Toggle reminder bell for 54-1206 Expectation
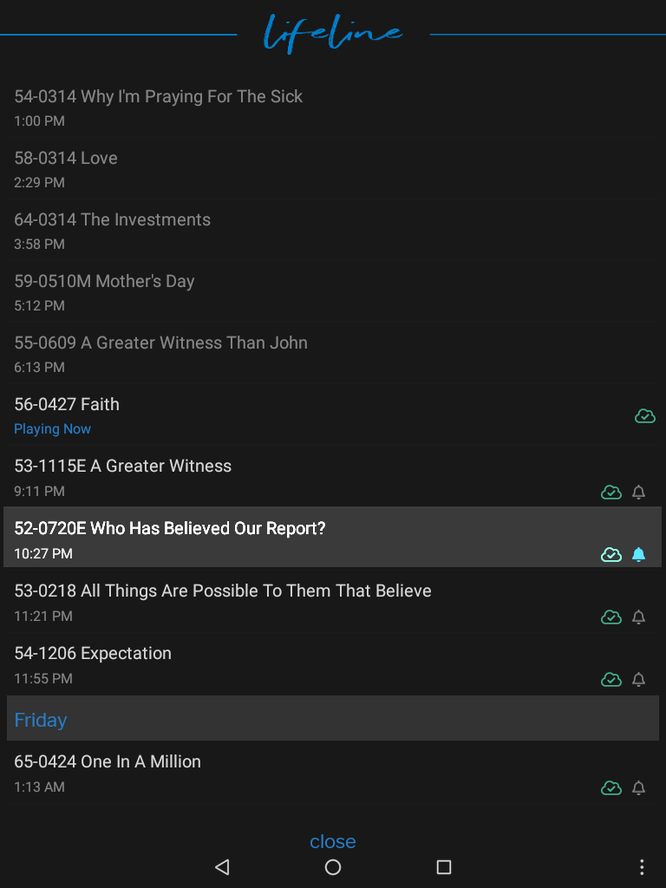Viewport: 666px width, 888px height. pyautogui.click(x=638, y=679)
